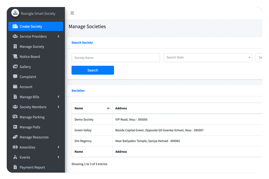Viewport: 269px width, 179px height.
Task: Expand the Manage Bills submenu chevron
Action: pos(58,97)
